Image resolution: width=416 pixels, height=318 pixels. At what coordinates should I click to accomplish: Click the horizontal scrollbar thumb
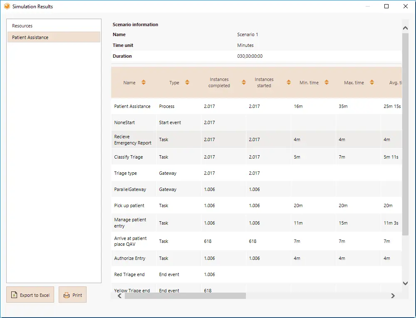pos(185,296)
